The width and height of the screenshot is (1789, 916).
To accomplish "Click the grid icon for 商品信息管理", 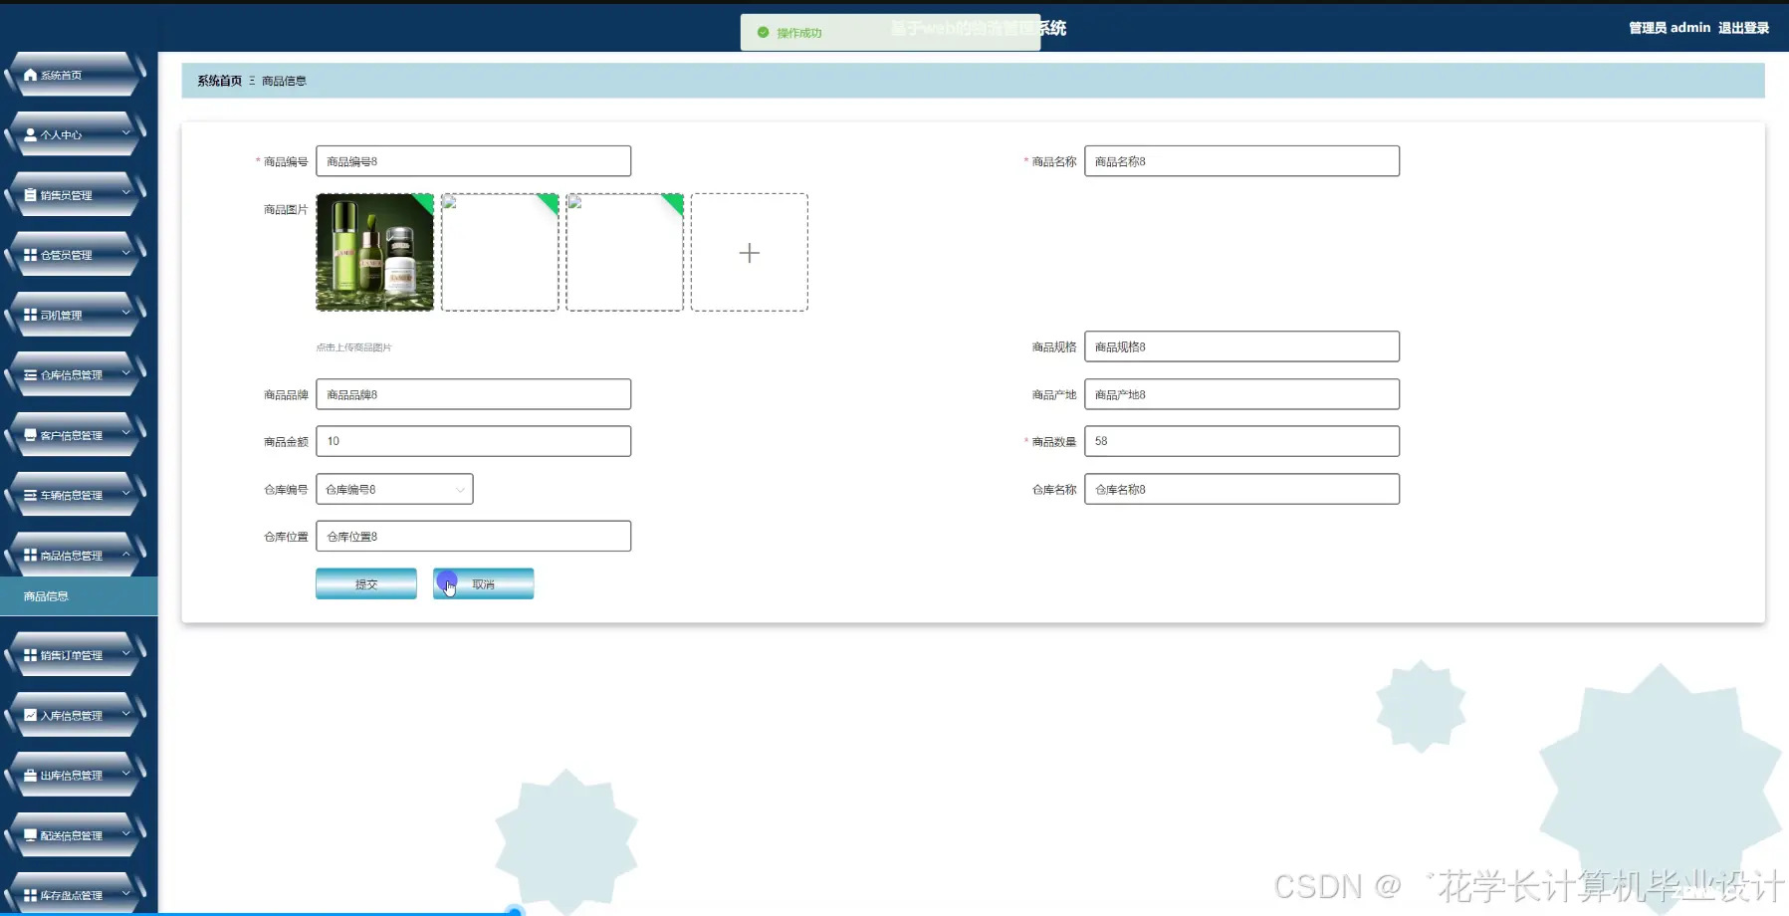I will pos(30,556).
